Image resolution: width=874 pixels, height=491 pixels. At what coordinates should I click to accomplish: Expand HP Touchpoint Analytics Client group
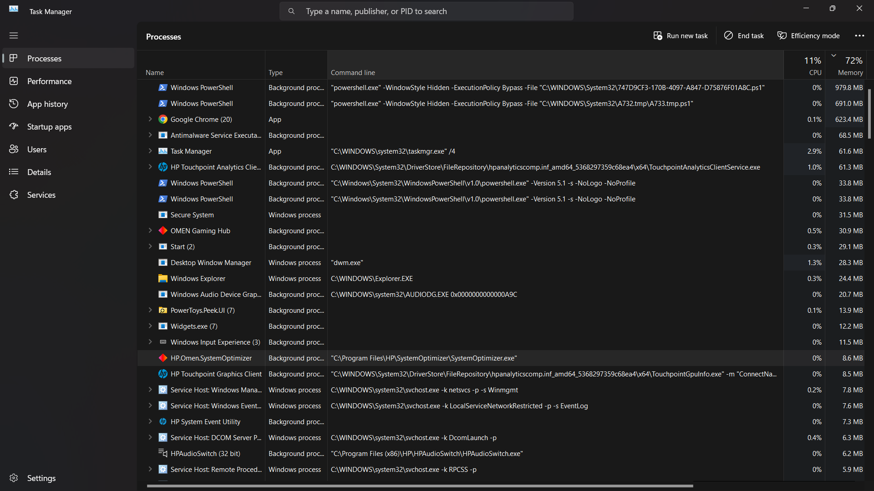(x=150, y=167)
